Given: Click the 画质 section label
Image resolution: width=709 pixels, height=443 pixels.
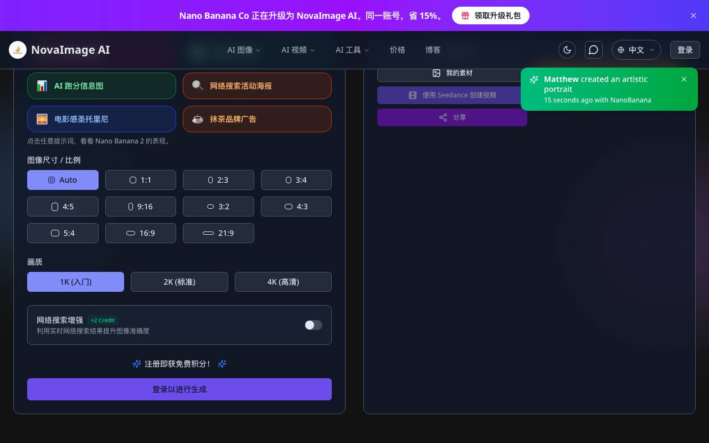Looking at the screenshot, I should 35,262.
